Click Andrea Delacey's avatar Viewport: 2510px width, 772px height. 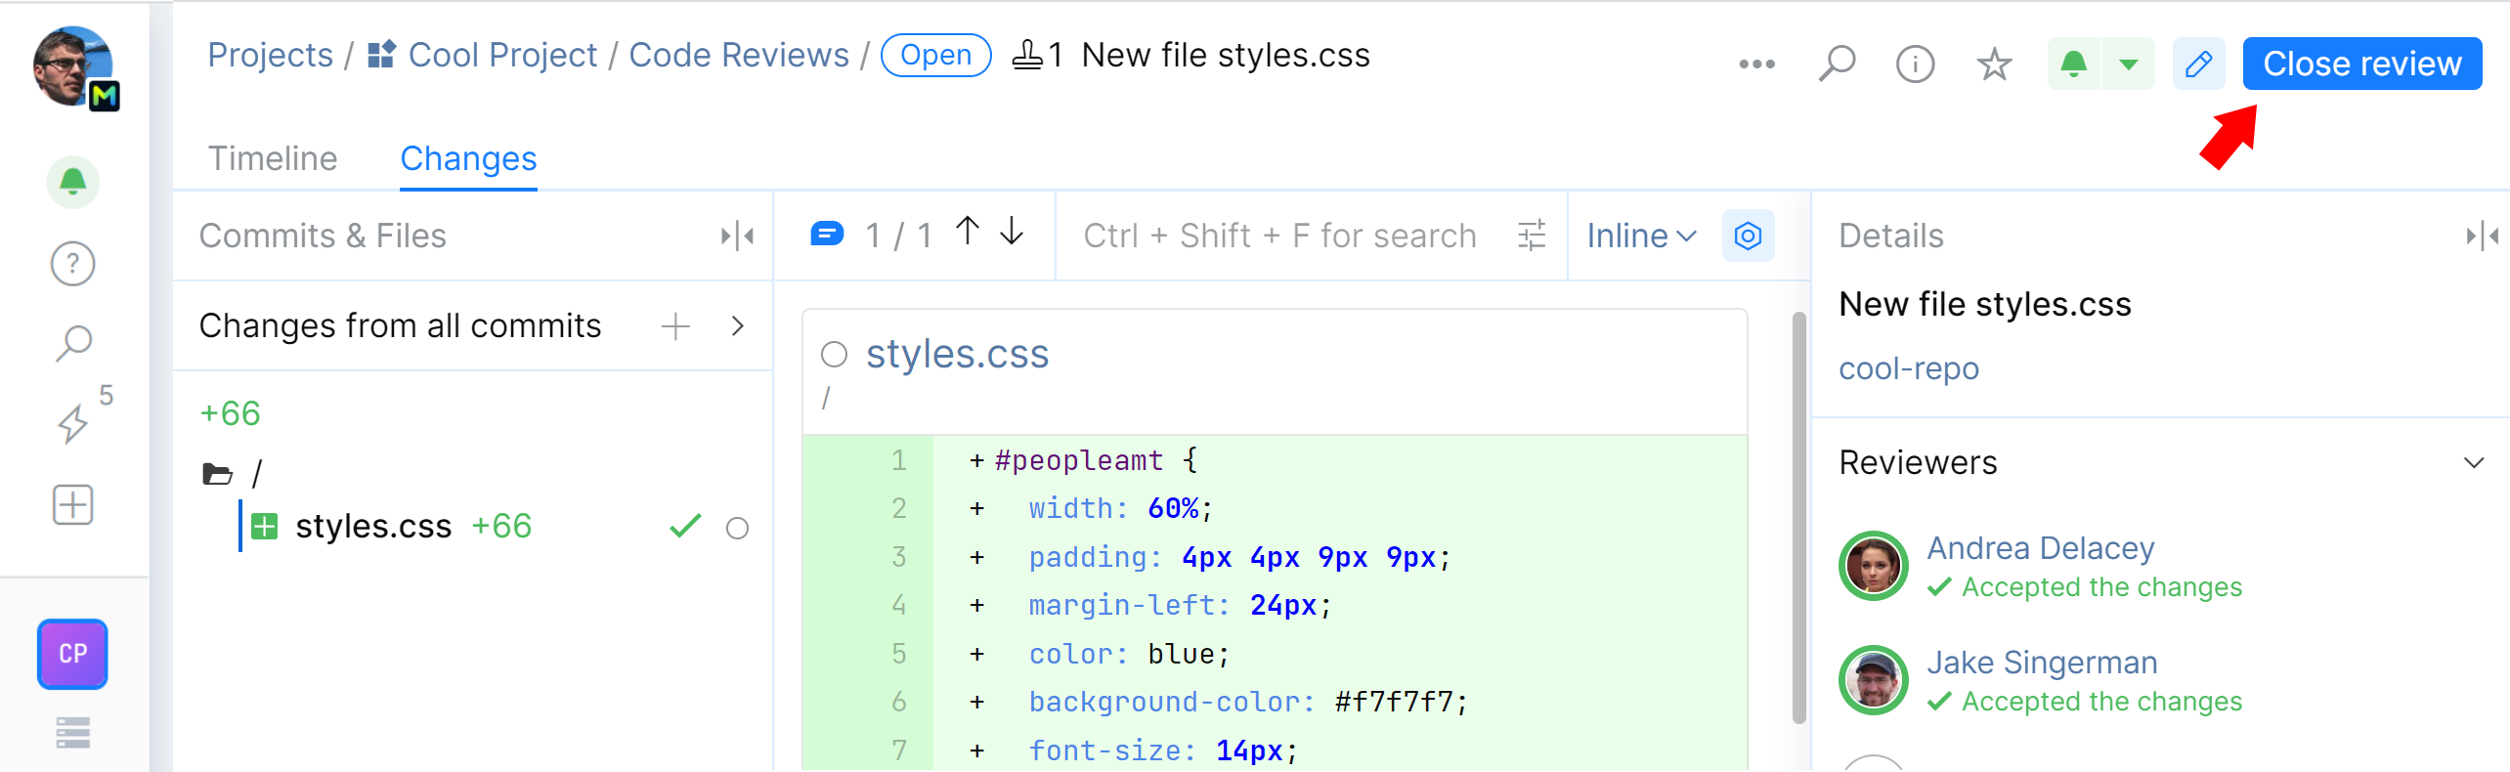[x=1874, y=566]
